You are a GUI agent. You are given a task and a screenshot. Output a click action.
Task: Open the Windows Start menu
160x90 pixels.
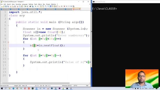[2, 88]
